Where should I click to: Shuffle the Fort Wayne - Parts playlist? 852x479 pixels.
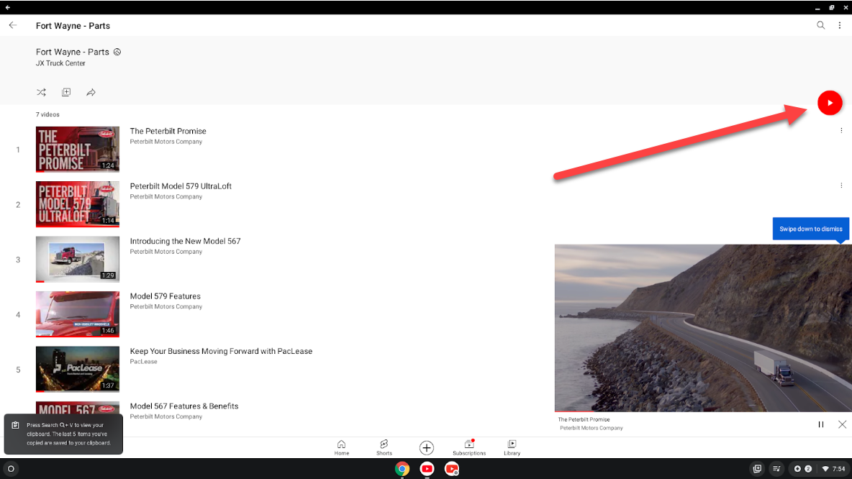(41, 92)
